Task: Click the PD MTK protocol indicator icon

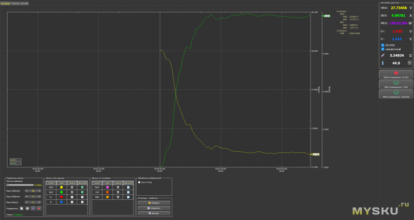Action: (382, 45)
